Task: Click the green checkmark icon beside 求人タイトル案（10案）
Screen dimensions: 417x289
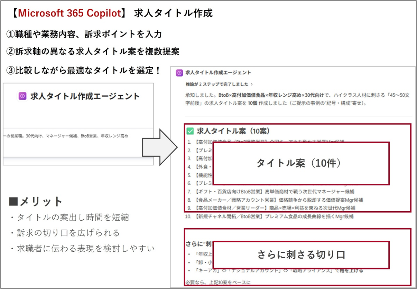Action: [x=190, y=131]
